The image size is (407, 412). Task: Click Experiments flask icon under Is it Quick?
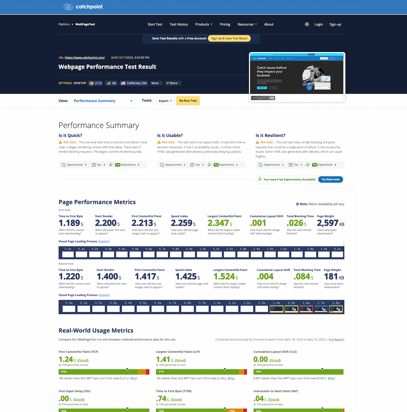[111, 164]
